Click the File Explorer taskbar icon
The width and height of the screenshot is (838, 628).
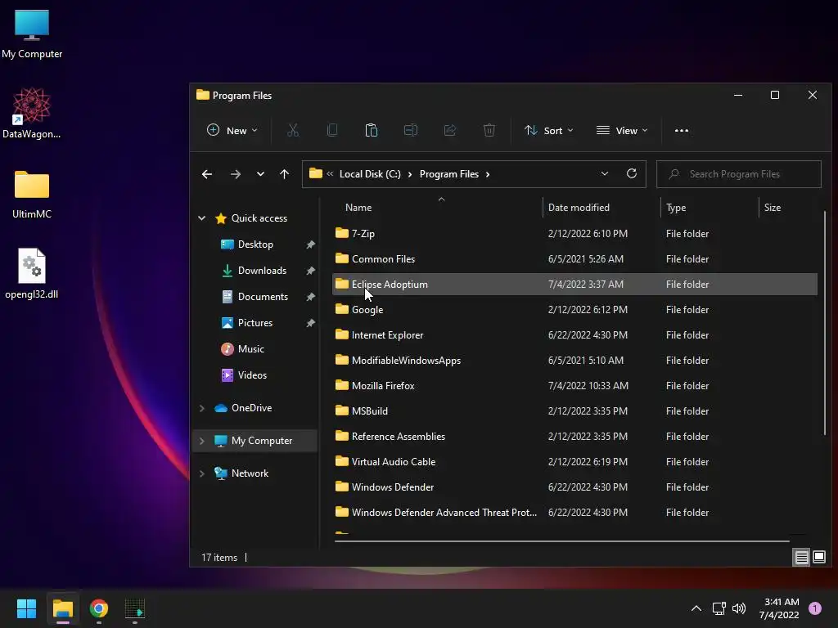coord(62,608)
